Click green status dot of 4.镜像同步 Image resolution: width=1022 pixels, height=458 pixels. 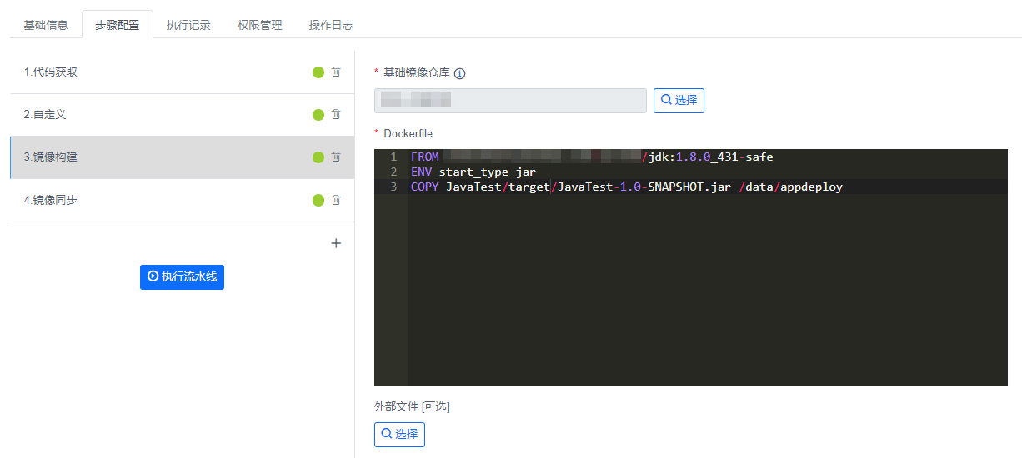coord(318,200)
